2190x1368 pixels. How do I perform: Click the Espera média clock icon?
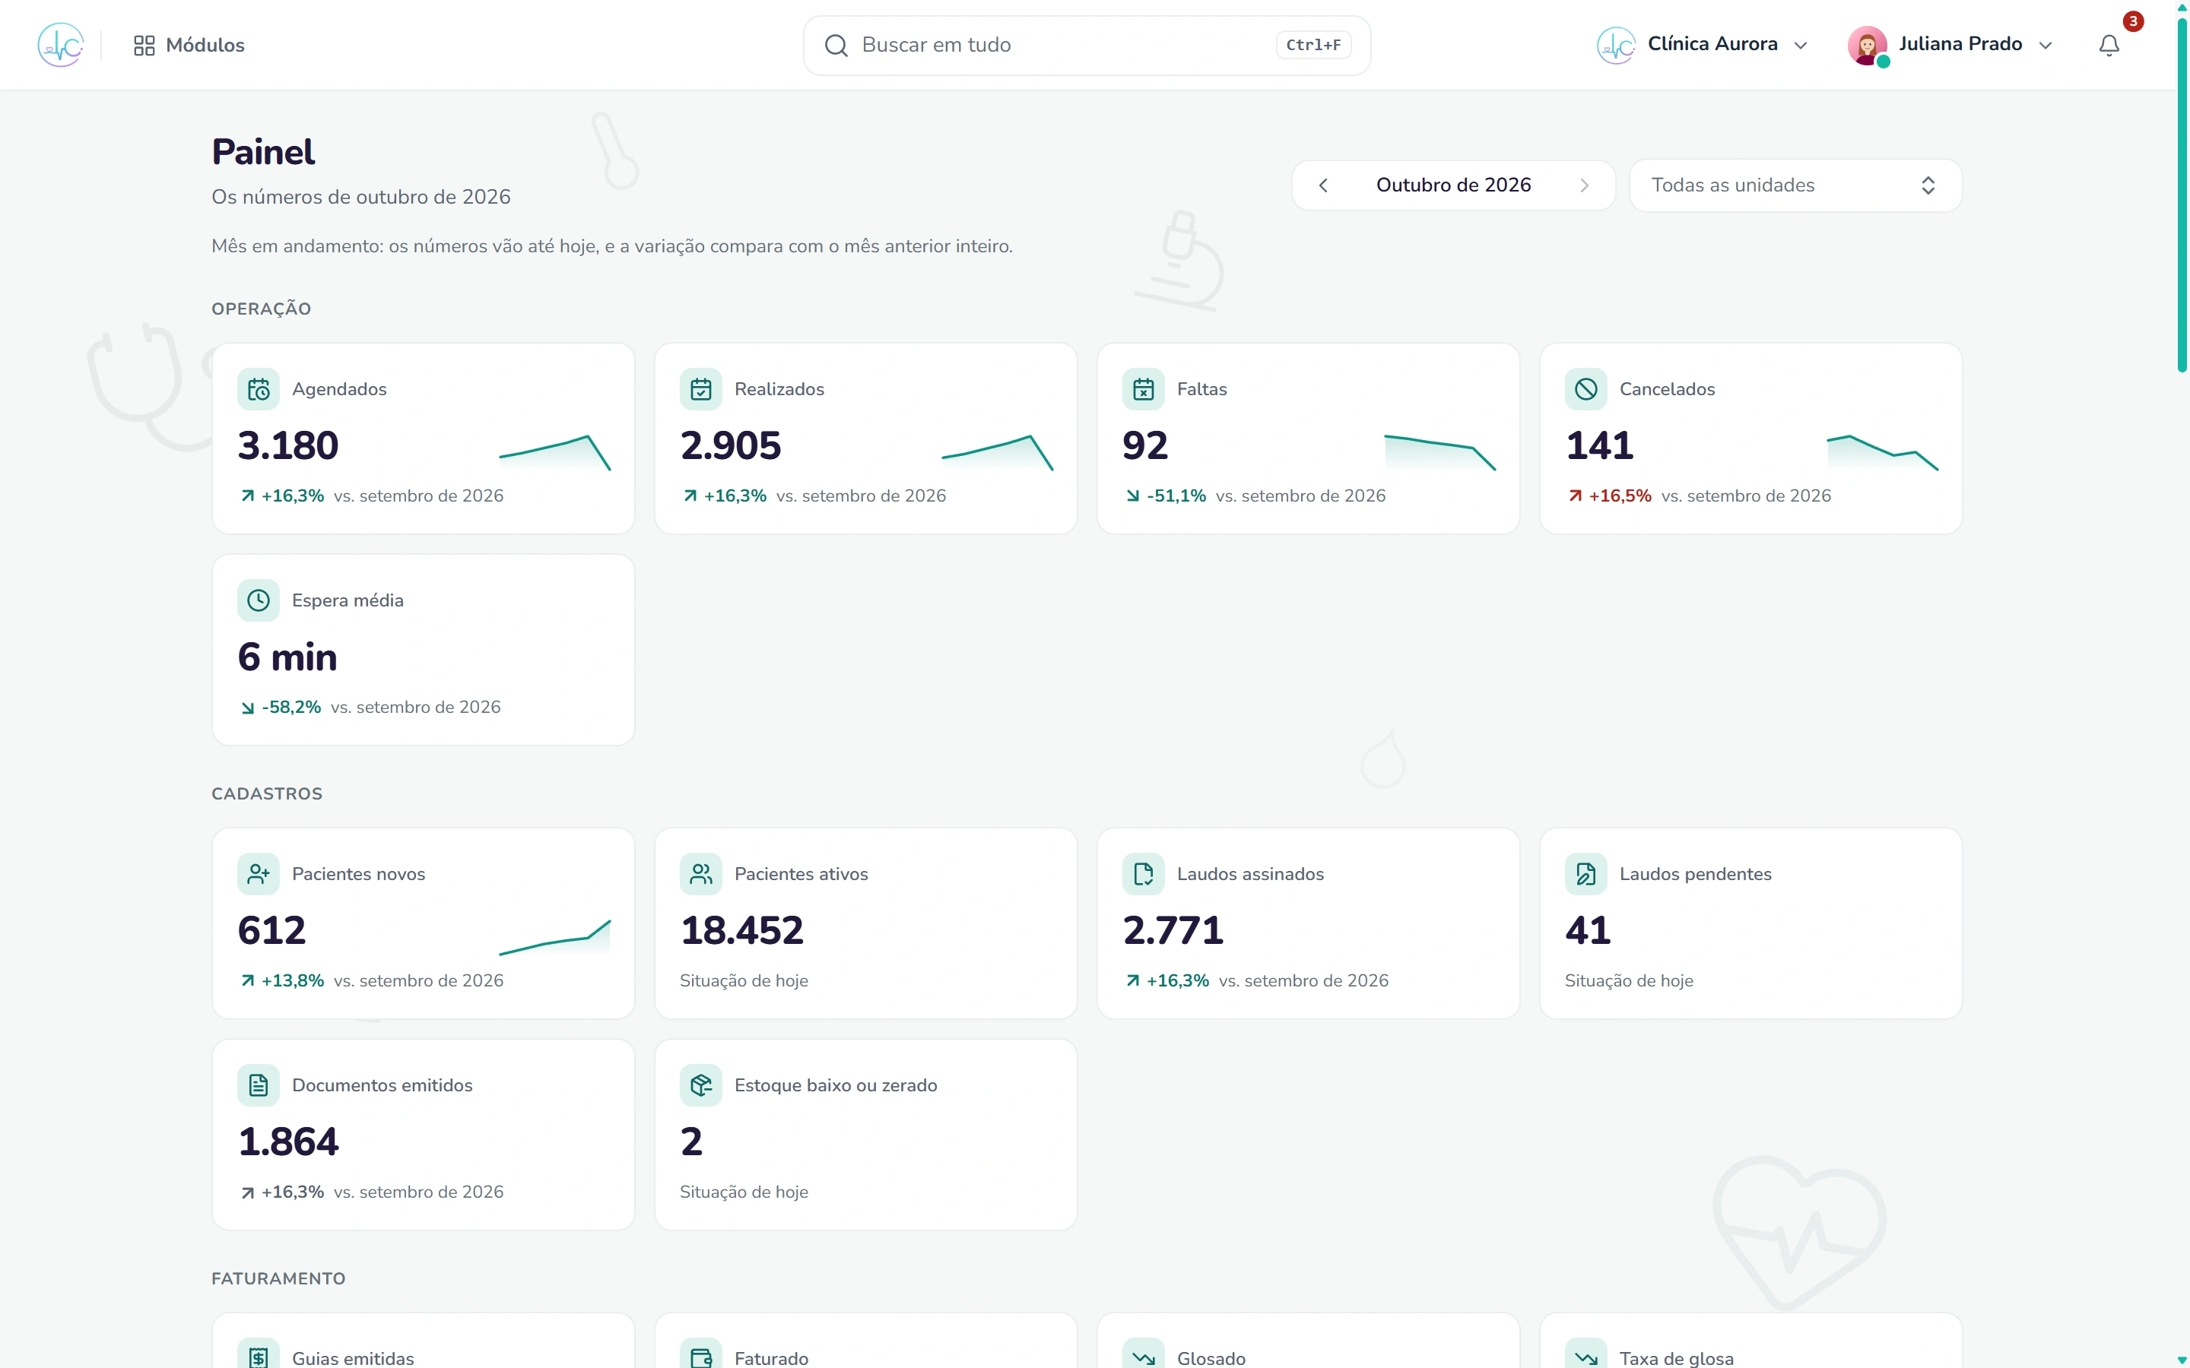(x=258, y=600)
